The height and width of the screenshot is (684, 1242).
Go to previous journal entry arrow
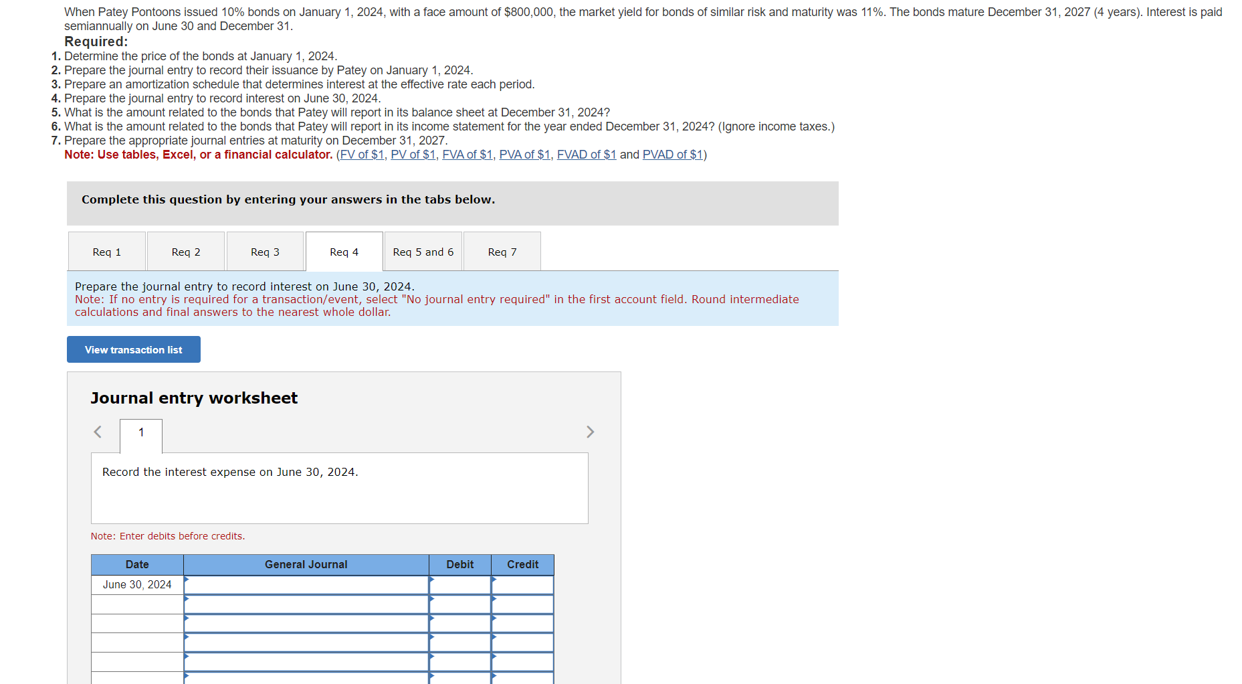(x=98, y=432)
